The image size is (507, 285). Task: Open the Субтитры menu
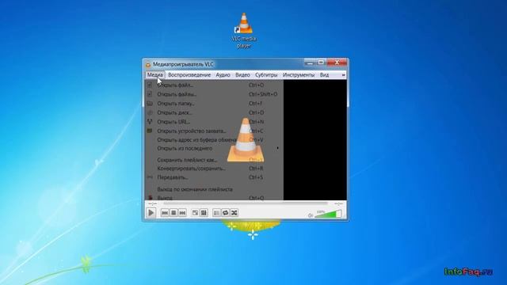click(266, 74)
